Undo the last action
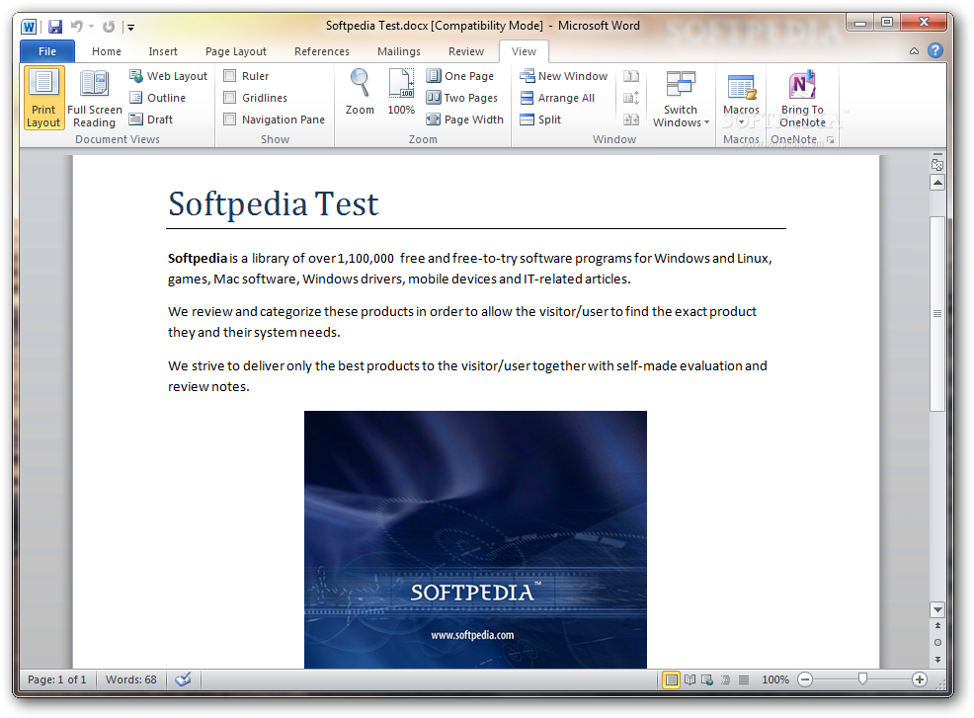 [76, 26]
